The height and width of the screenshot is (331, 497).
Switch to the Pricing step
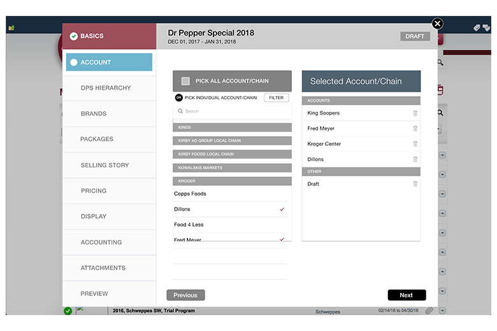tap(109, 191)
